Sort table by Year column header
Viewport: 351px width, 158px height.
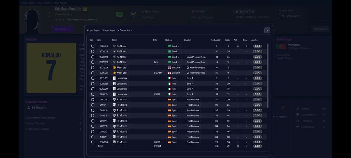99,40
